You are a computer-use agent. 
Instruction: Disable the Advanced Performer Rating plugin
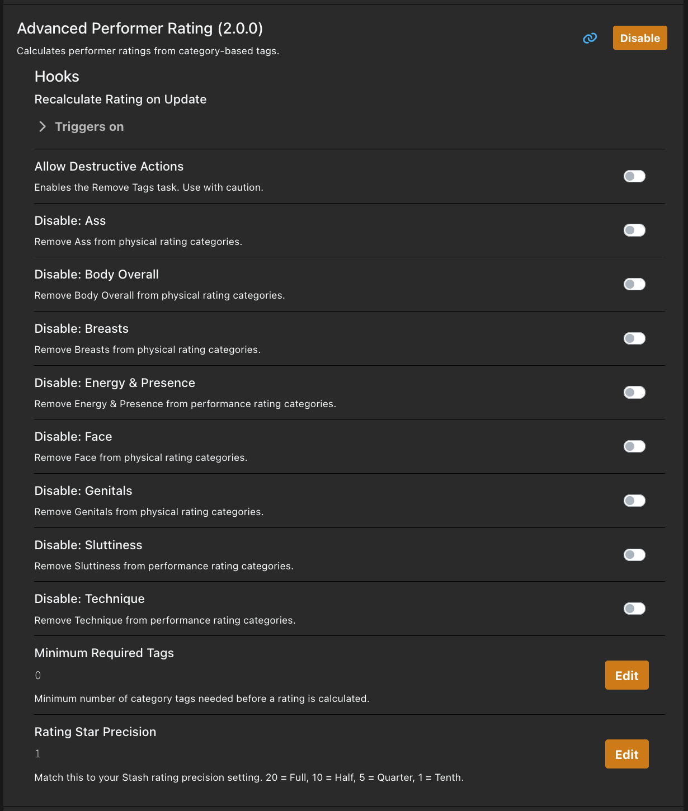click(639, 38)
